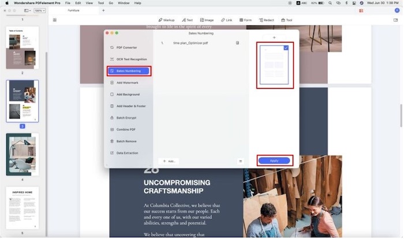This screenshot has width=404, height=239.
Task: Open the PDF Converter batch option
Action: coord(128,47)
